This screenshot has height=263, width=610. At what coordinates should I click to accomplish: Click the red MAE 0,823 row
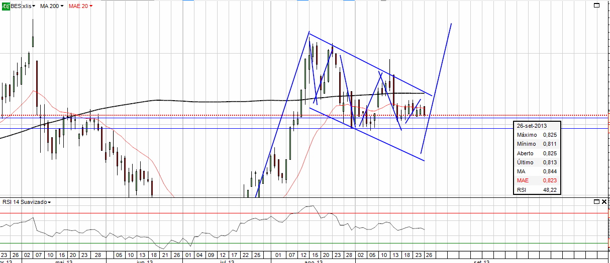[x=536, y=180]
